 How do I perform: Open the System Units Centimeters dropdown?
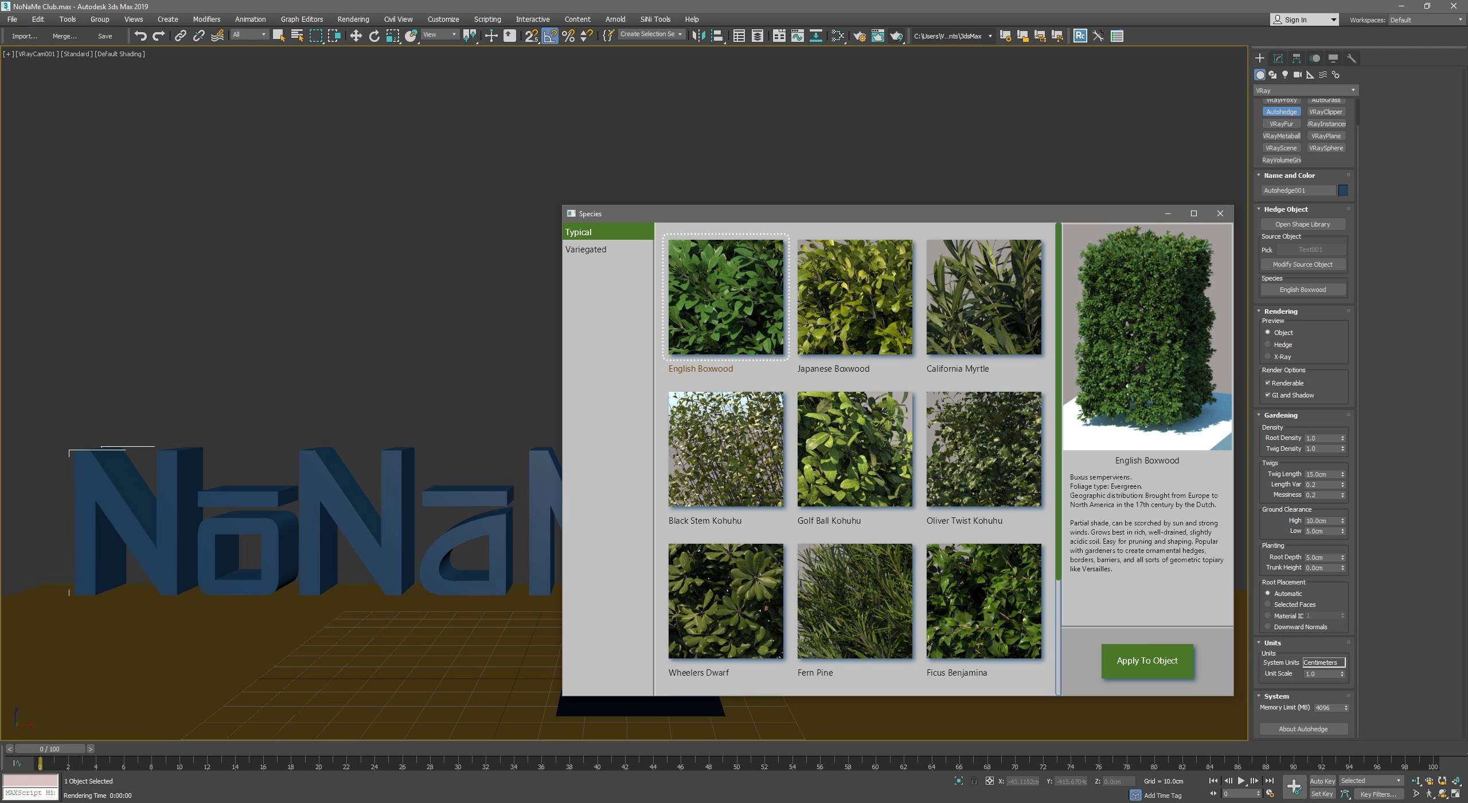(x=1323, y=662)
